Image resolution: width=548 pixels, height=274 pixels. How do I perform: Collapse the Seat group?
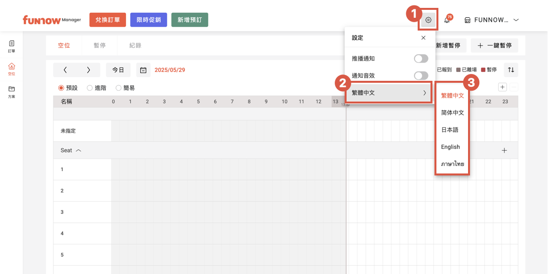click(78, 150)
